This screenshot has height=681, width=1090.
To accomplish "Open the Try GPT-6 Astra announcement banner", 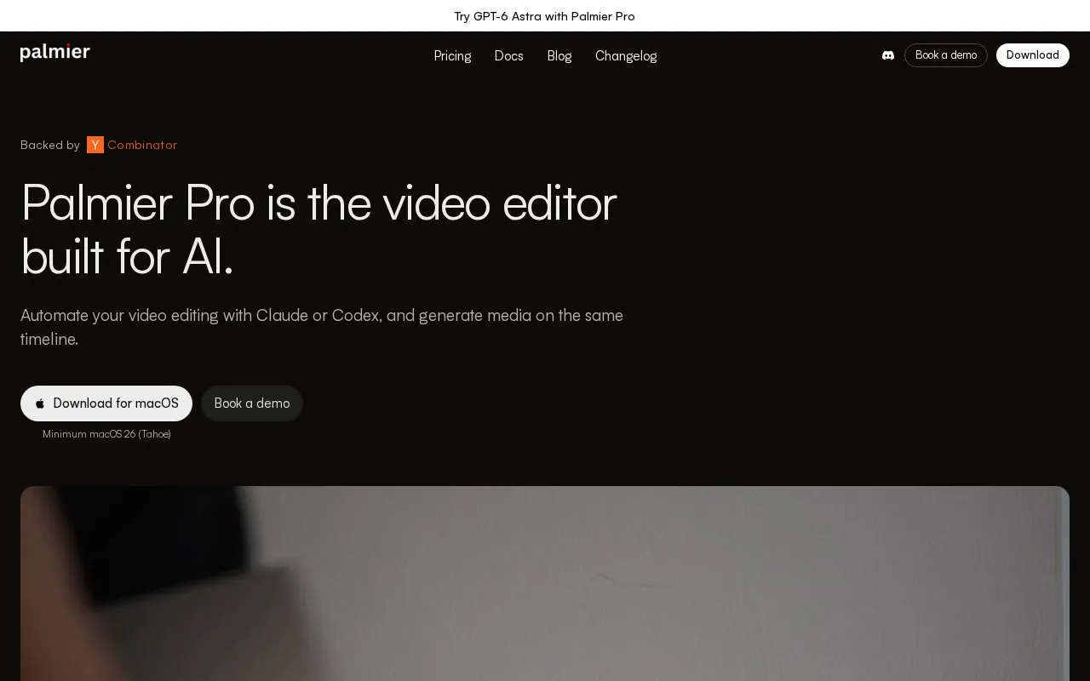I will point(545,16).
